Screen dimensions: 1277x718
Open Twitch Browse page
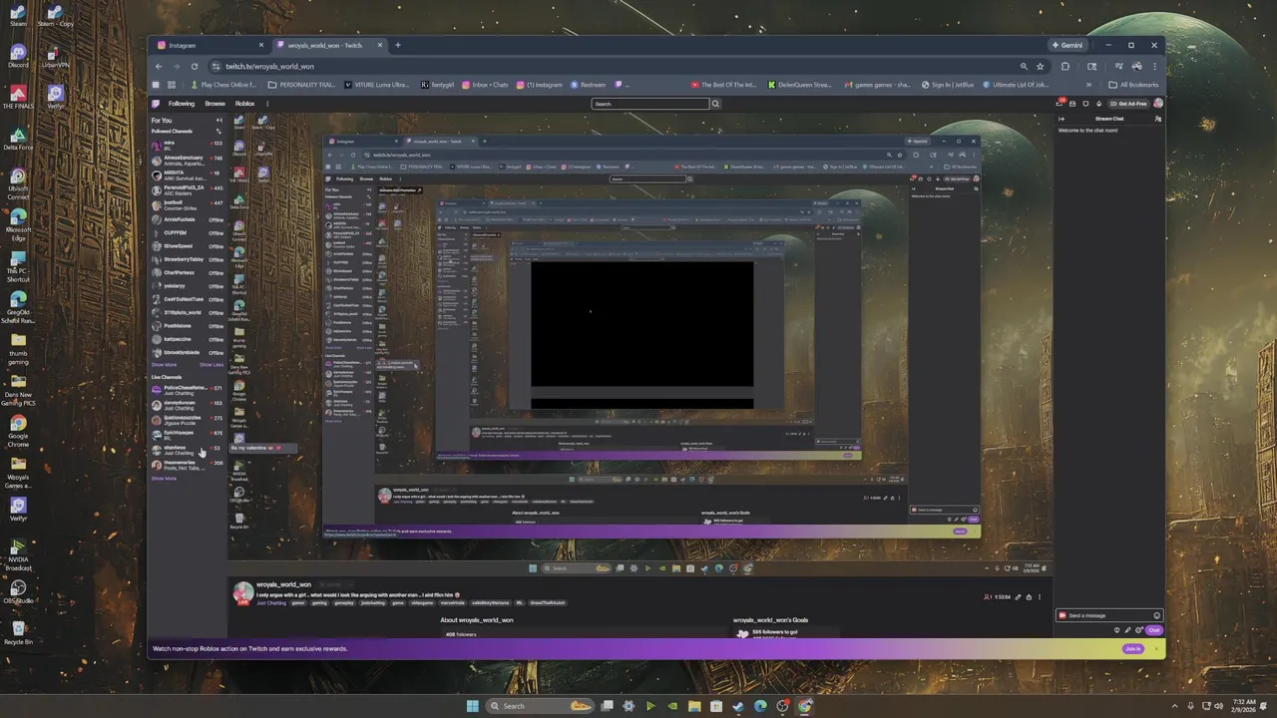214,104
